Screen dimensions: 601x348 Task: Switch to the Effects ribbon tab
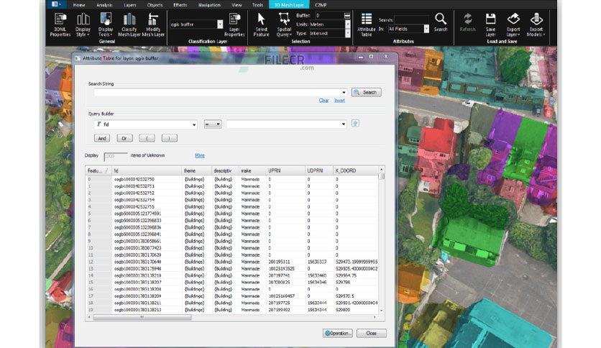tap(180, 5)
